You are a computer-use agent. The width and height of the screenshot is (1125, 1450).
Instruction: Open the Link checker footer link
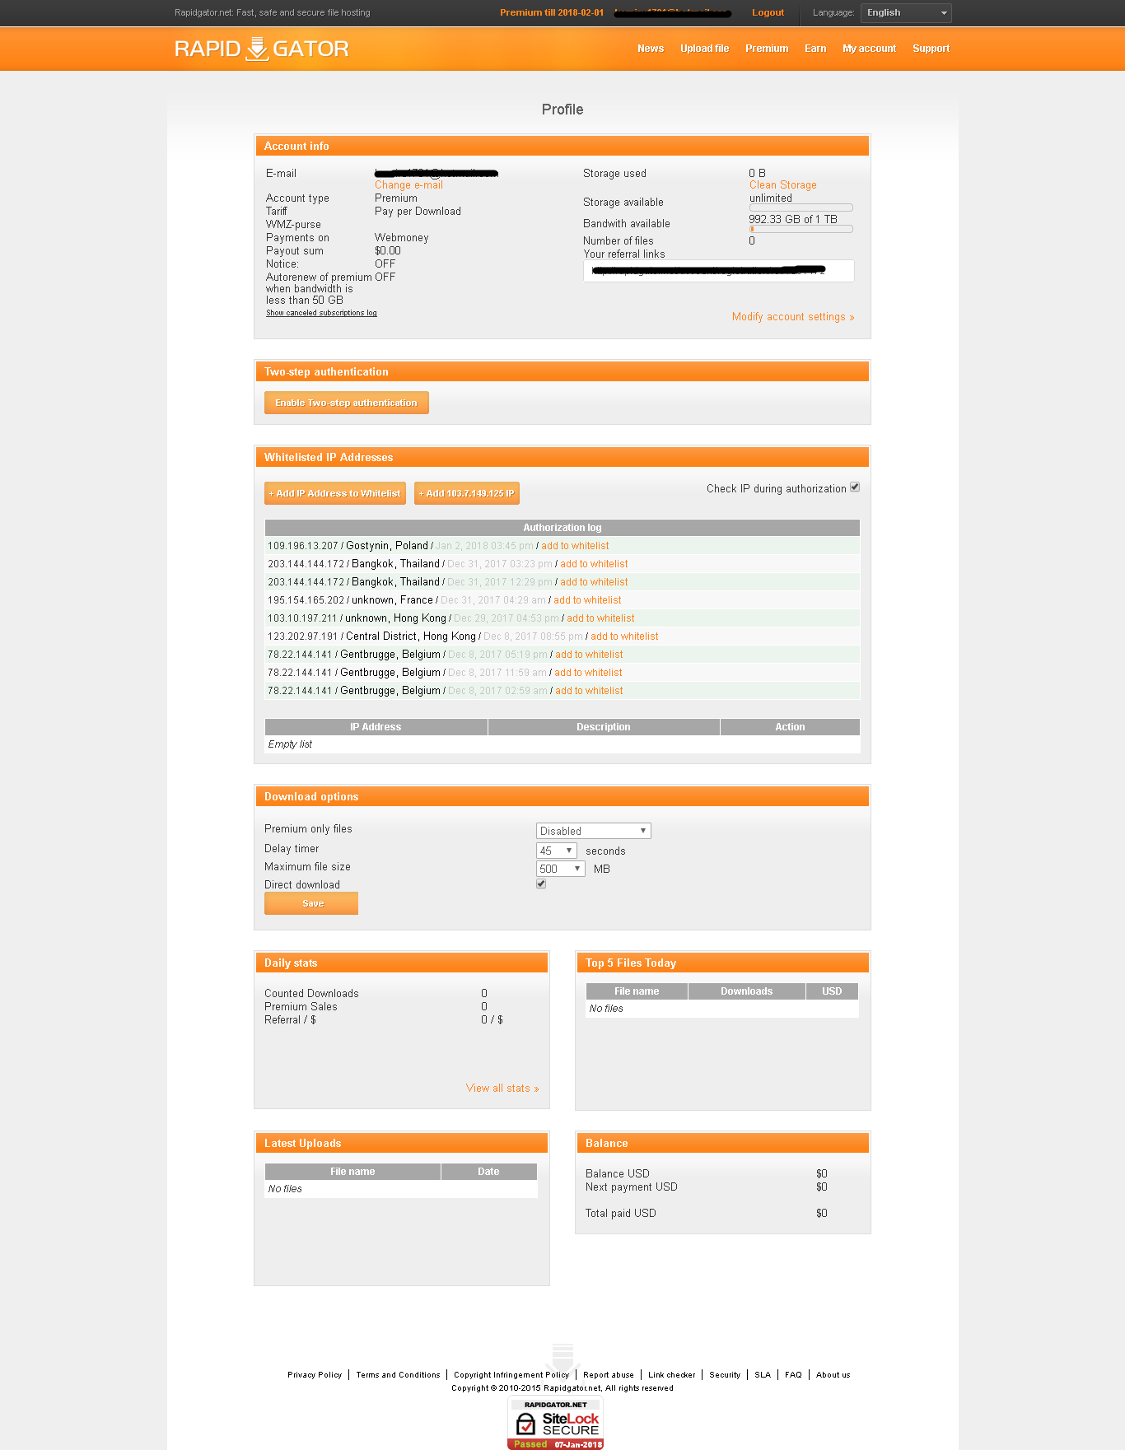click(x=672, y=1375)
